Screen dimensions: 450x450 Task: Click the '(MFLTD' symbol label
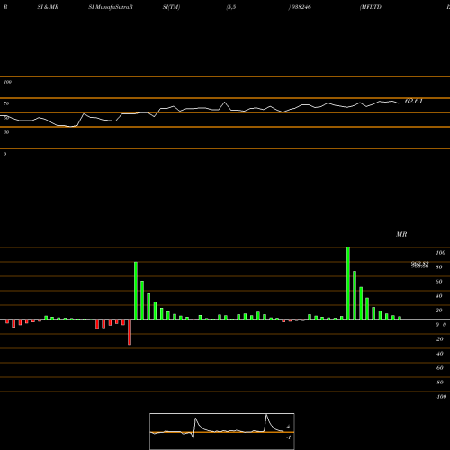371,7
